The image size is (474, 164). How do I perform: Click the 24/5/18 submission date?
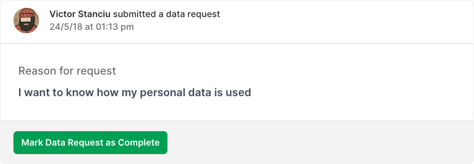(66, 27)
